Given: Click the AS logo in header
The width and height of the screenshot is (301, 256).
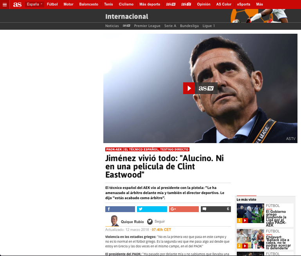Looking at the screenshot, I should (x=17, y=4).
